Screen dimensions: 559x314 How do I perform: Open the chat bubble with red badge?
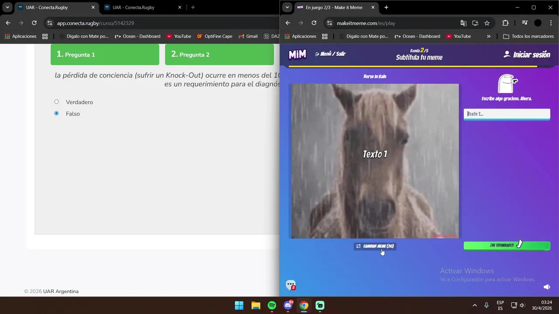pyautogui.click(x=291, y=285)
